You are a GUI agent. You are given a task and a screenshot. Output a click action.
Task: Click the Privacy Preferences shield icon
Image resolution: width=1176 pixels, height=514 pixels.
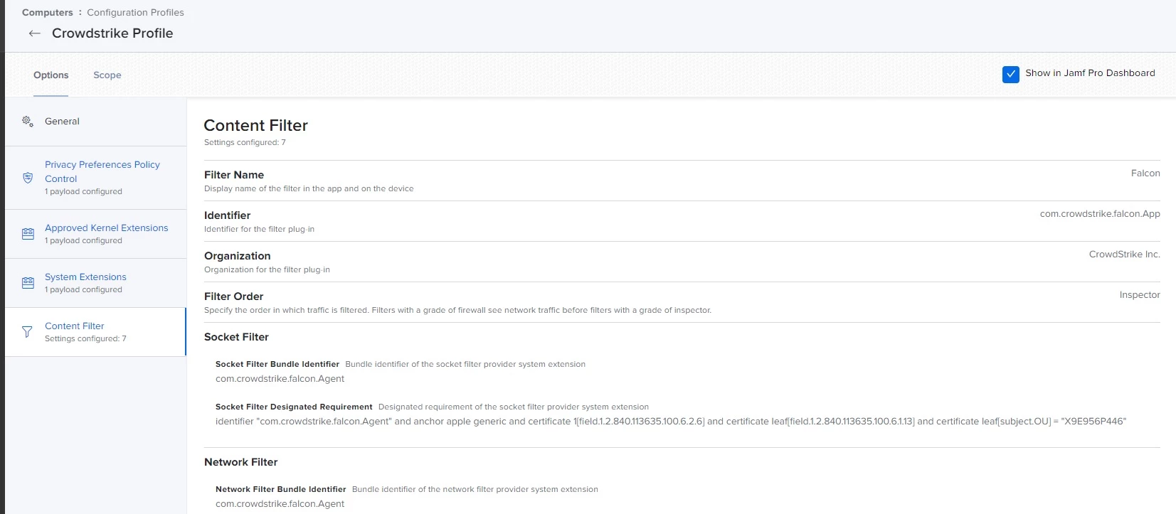click(x=28, y=178)
